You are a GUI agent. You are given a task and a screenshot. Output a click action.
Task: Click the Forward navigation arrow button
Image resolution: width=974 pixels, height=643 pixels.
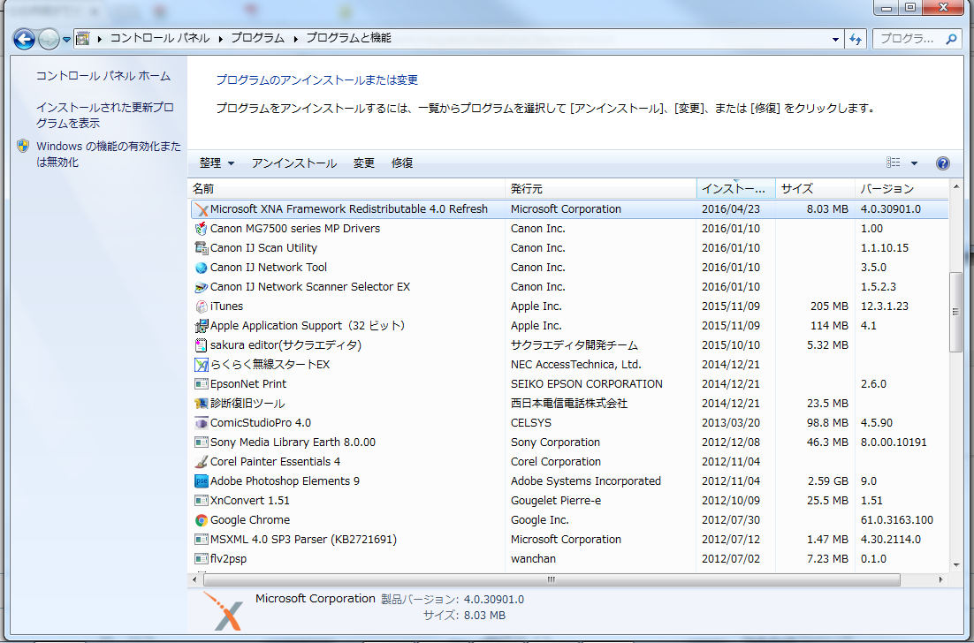pyautogui.click(x=49, y=39)
